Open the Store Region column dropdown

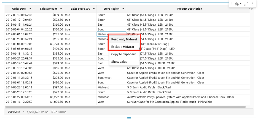(123, 9)
